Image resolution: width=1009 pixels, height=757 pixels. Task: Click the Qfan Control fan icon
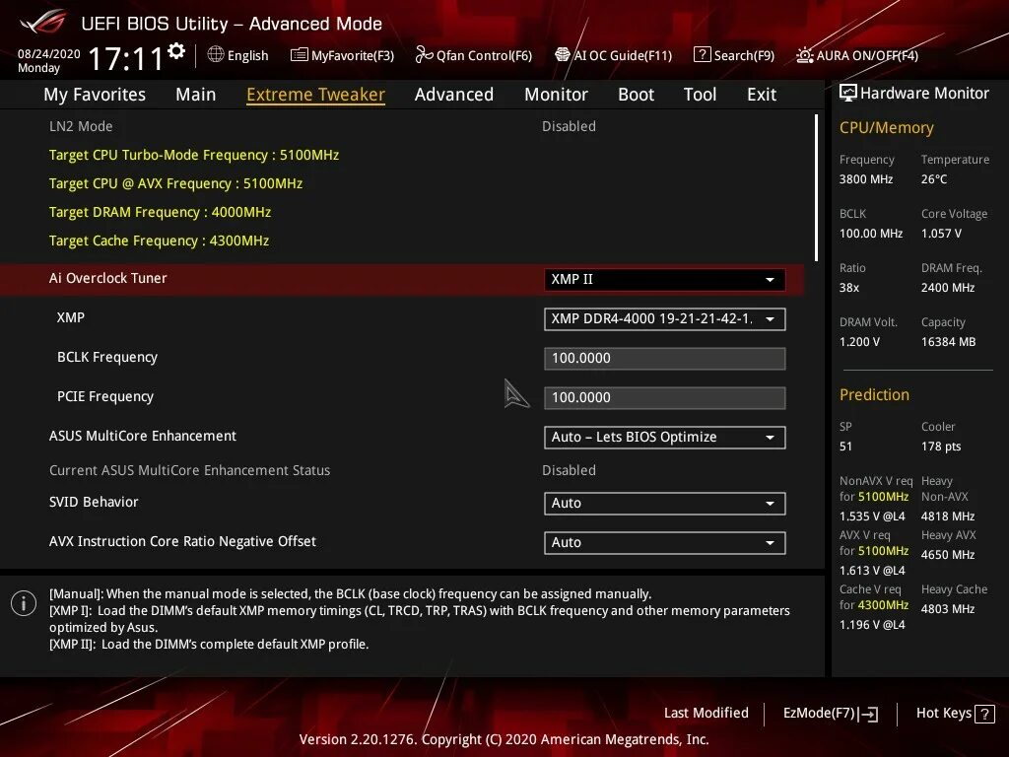(x=424, y=55)
